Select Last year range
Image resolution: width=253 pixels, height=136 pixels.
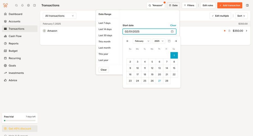tap(103, 60)
